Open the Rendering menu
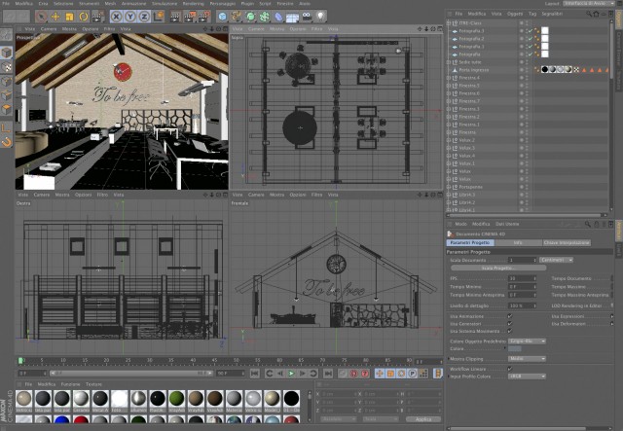The height and width of the screenshot is (431, 623). (193, 4)
